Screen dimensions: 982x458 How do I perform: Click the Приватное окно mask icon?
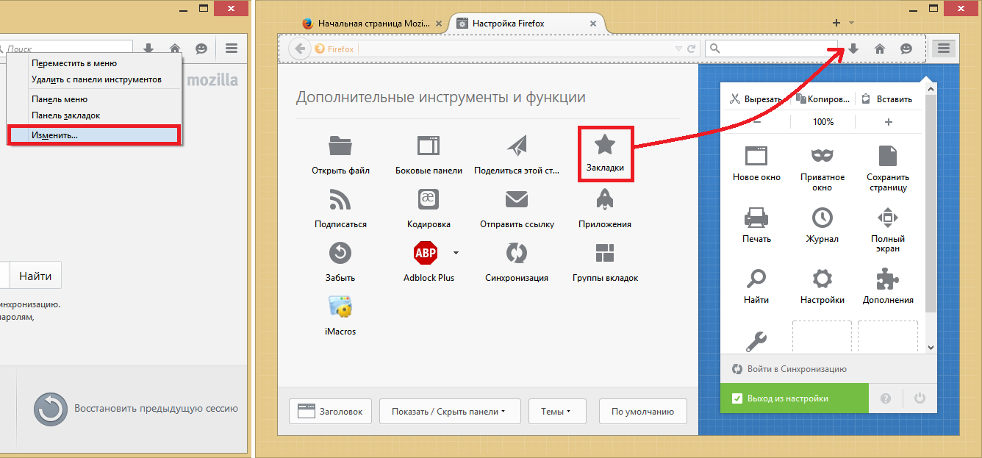(822, 156)
